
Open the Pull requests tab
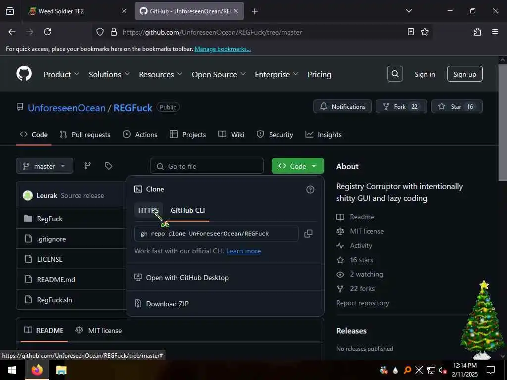[x=85, y=135]
